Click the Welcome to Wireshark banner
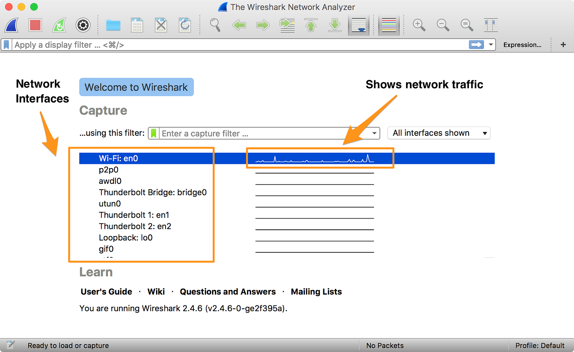The height and width of the screenshot is (352, 574). tap(136, 87)
